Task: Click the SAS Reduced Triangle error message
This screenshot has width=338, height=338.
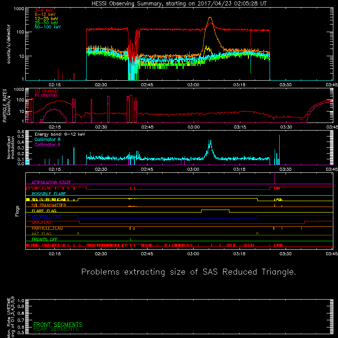Action: click(188, 272)
